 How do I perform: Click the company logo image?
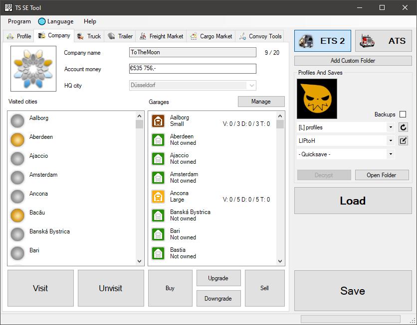33,69
